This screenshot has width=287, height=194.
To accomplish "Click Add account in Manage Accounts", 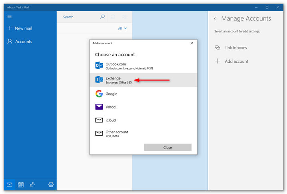I will click(x=236, y=61).
